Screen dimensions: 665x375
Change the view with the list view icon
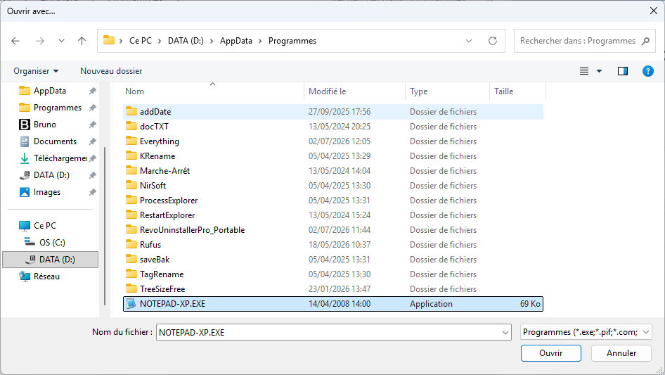pos(584,71)
